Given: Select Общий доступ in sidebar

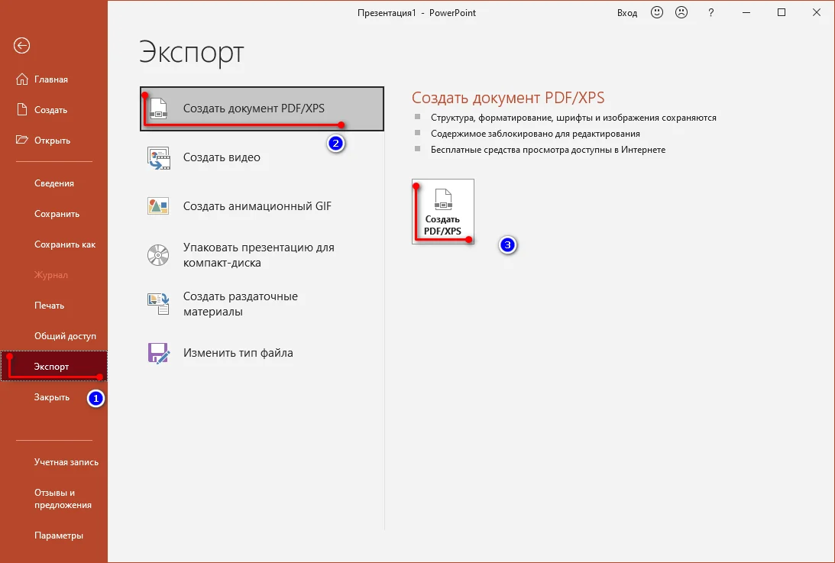Looking at the screenshot, I should click(66, 336).
